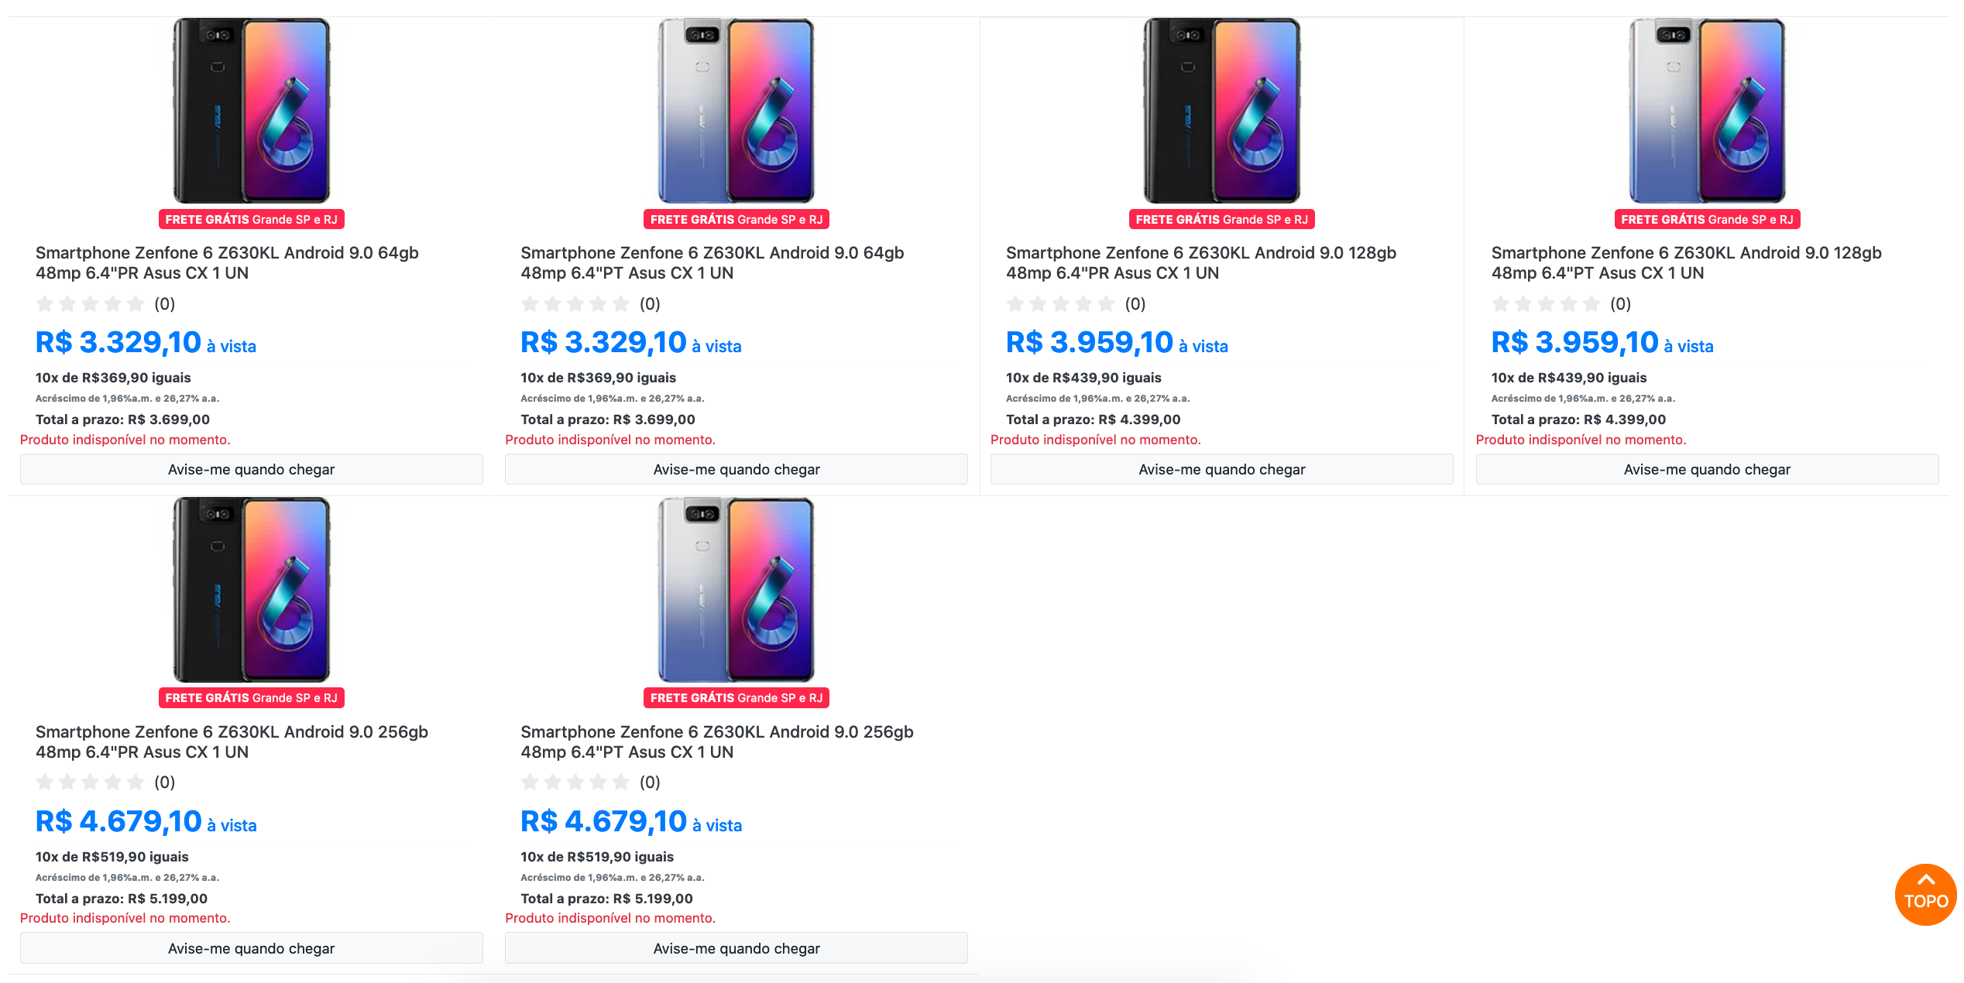This screenshot has height=983, width=1964.
Task: Click the R$ 4.679,10 price of 256gb PR model
Action: (x=118, y=821)
